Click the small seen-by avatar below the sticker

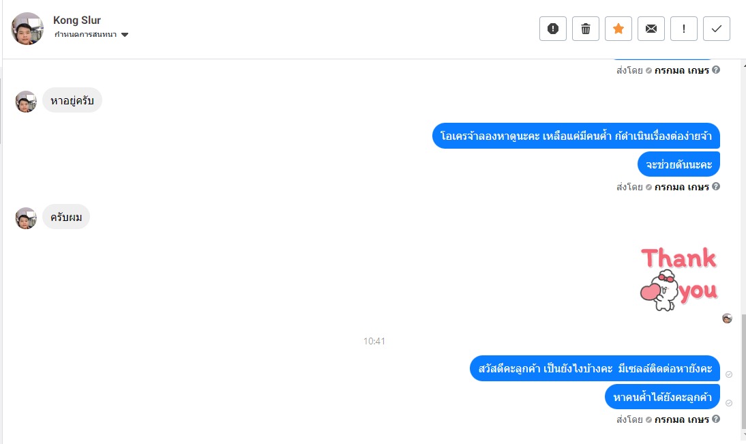[x=727, y=319]
